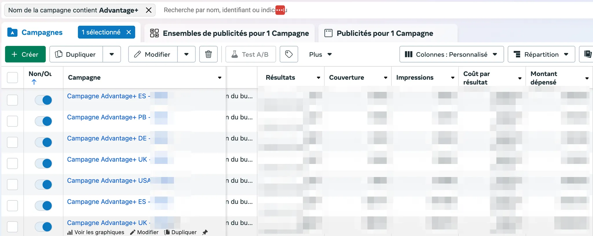Open the Résultats column header menu

(x=319, y=78)
